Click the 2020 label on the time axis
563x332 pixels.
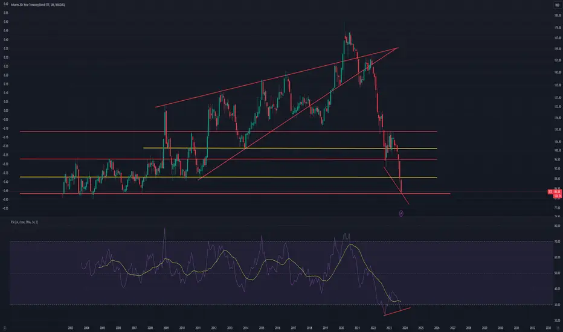pos(341,328)
